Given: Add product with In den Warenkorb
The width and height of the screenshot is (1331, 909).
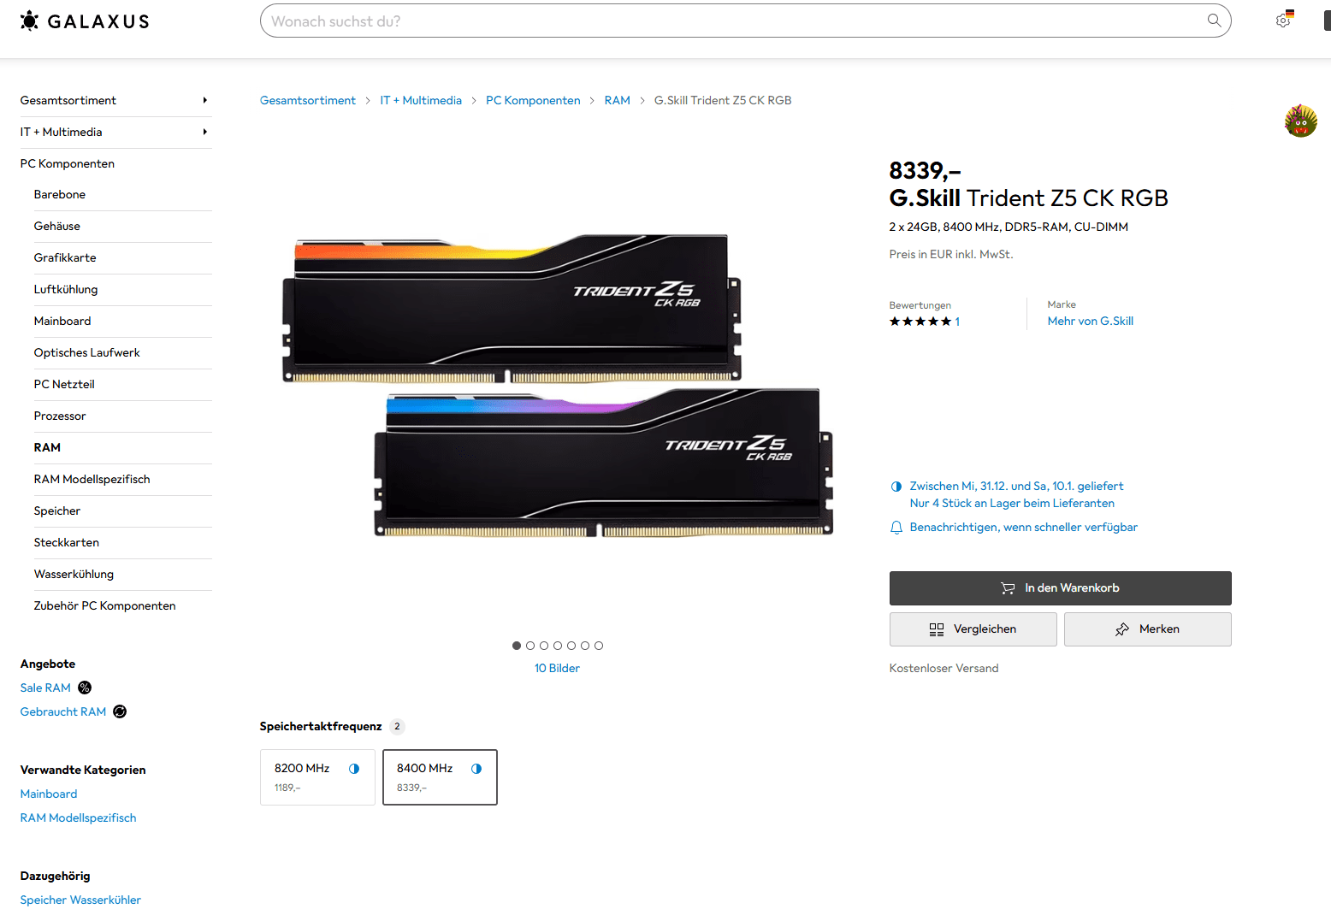Looking at the screenshot, I should pos(1060,588).
